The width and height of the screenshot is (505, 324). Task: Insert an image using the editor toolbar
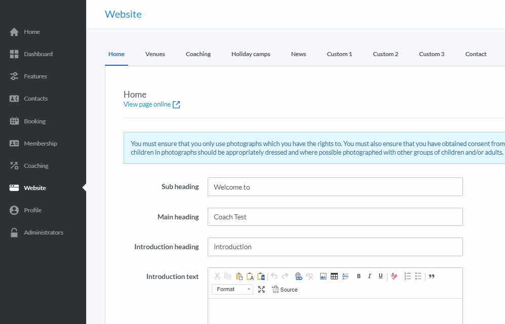point(323,276)
